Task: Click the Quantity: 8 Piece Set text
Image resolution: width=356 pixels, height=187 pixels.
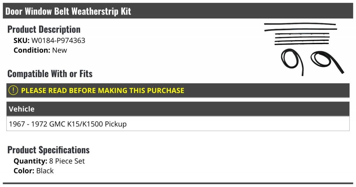Action: coord(49,161)
